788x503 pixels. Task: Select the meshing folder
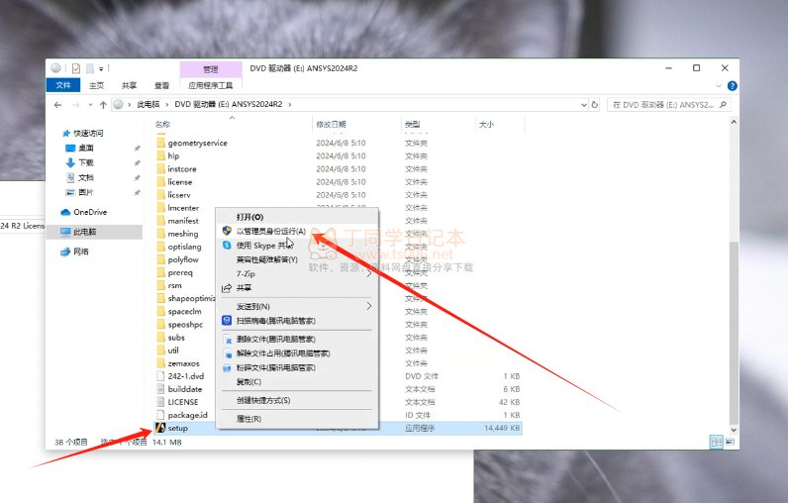tap(183, 234)
